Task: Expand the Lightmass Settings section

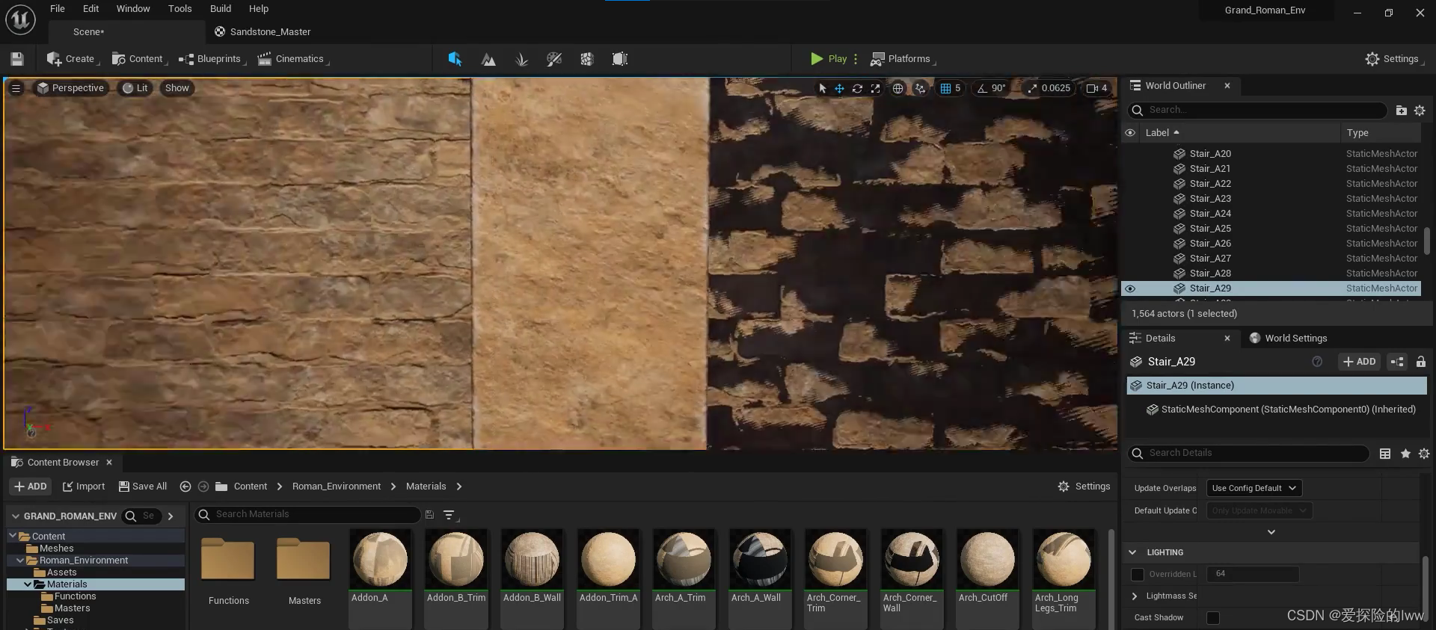Action: pyautogui.click(x=1135, y=596)
